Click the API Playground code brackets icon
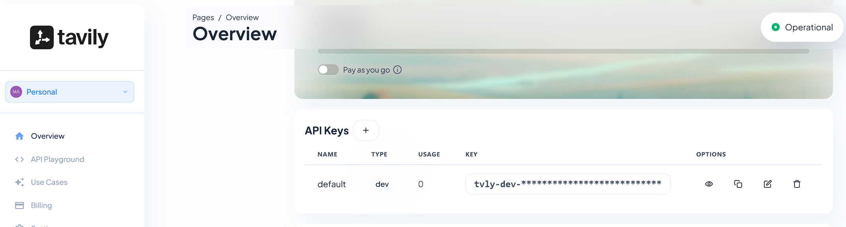Viewport: 846px width, 227px height. tap(19, 159)
